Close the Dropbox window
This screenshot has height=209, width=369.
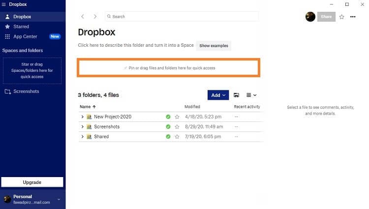363,4
